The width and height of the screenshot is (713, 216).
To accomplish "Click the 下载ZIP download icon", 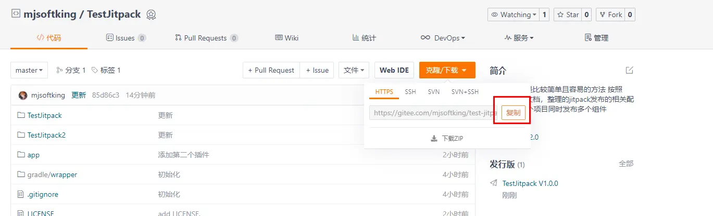I will (434, 139).
